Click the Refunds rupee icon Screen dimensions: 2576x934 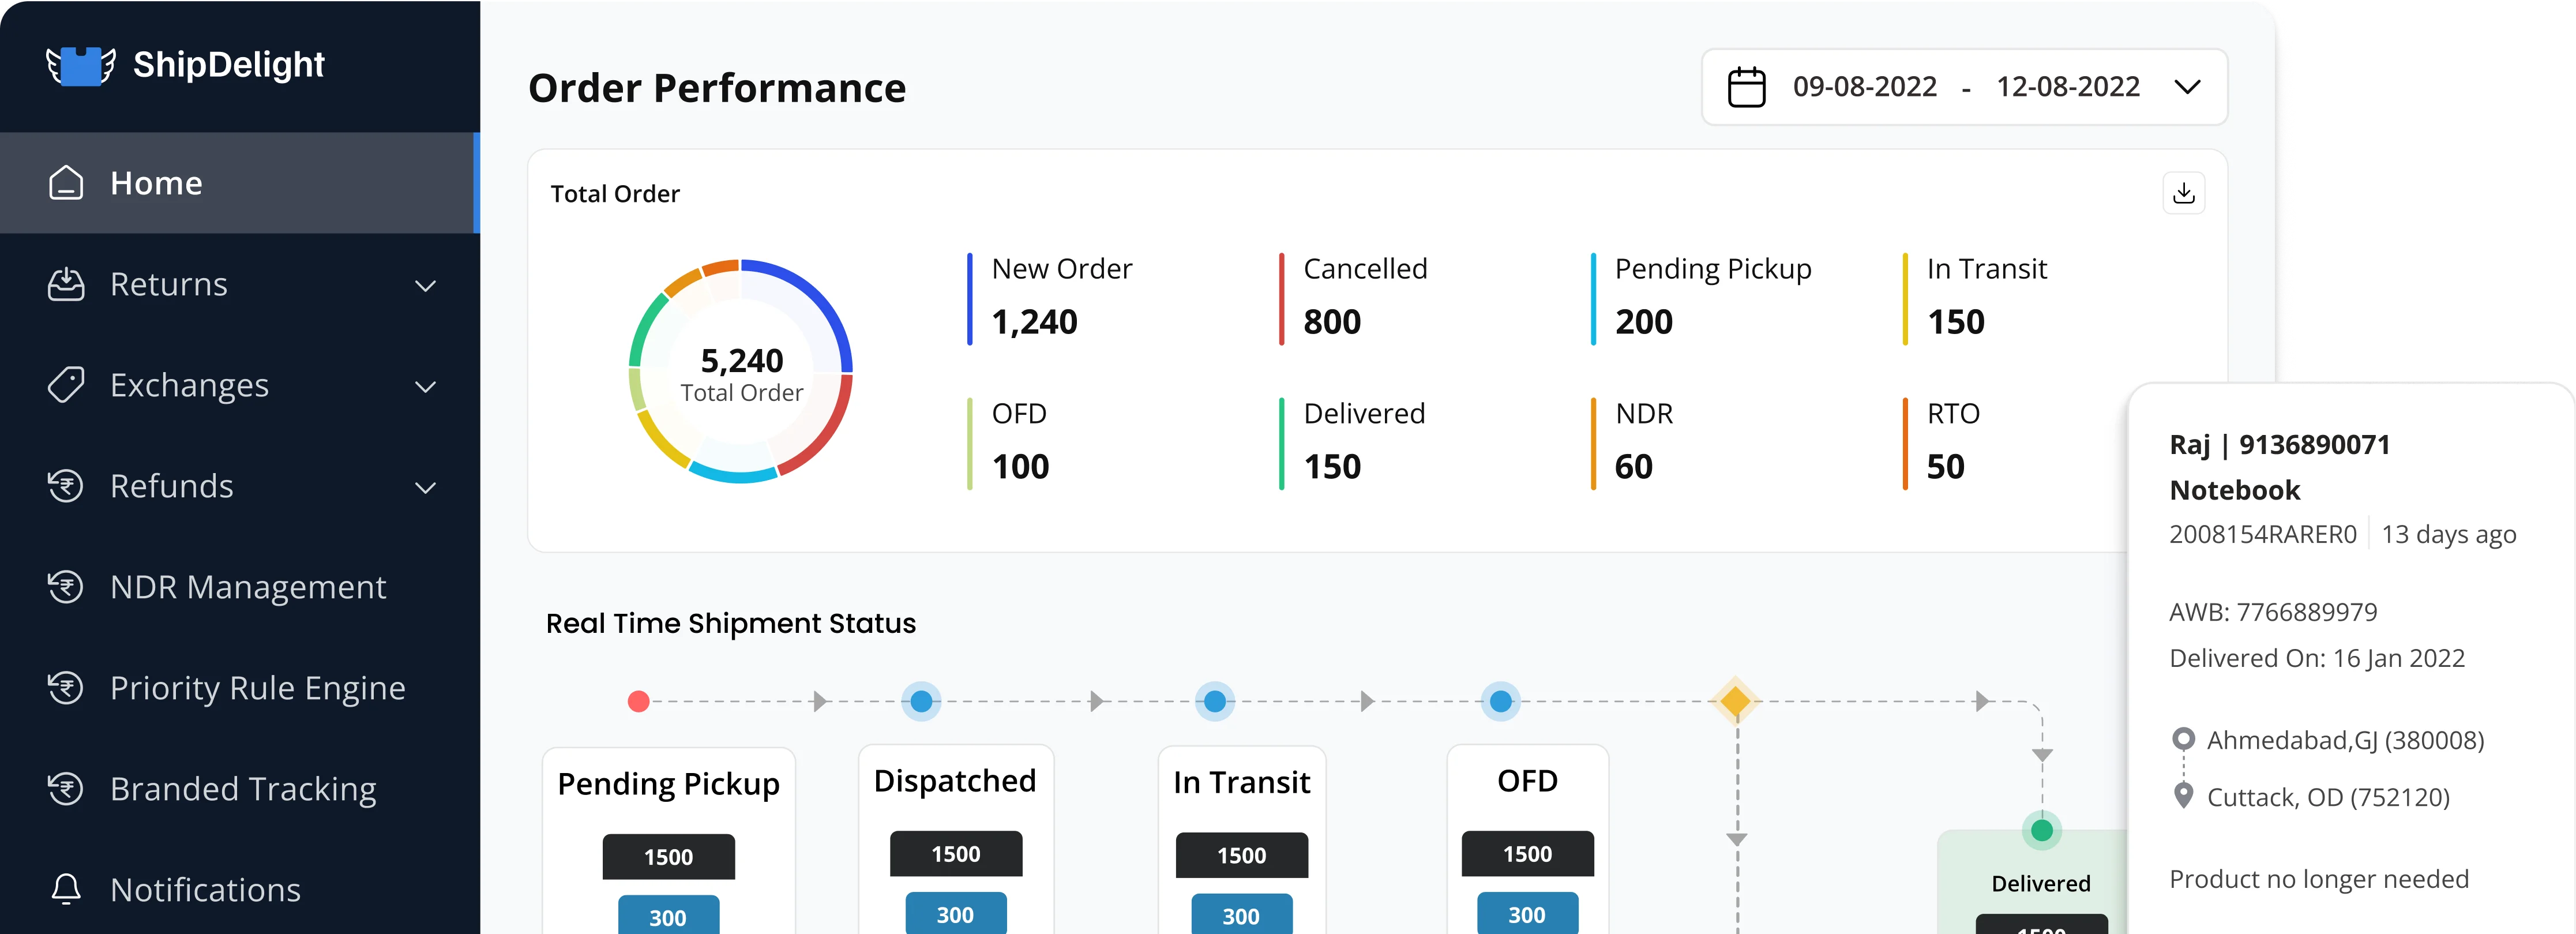[x=66, y=486]
